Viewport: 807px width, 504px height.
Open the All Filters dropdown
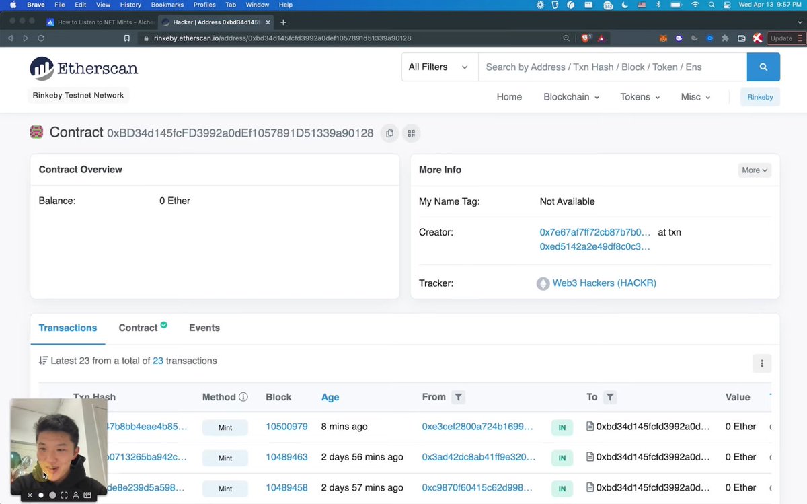coord(439,67)
